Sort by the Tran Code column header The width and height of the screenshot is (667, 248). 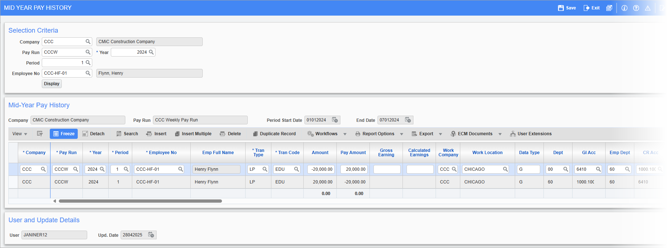coord(287,153)
